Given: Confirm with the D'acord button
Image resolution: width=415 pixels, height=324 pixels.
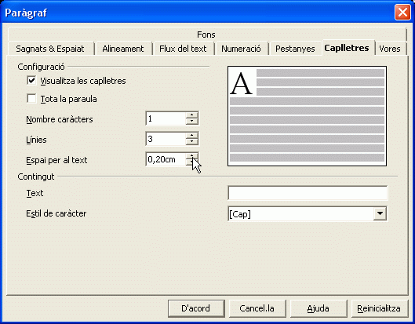Looking at the screenshot, I should [196, 308].
